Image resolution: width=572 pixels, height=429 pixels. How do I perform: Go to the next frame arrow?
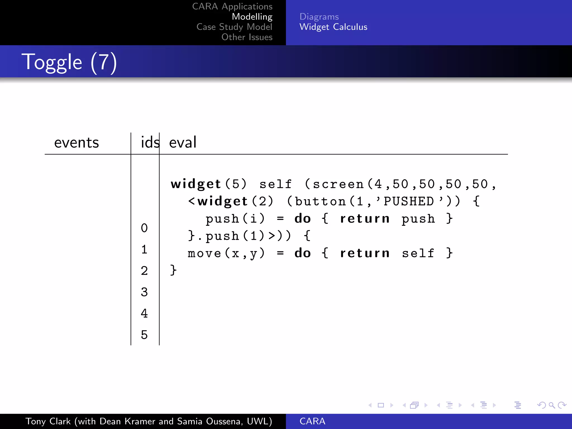(x=426, y=405)
